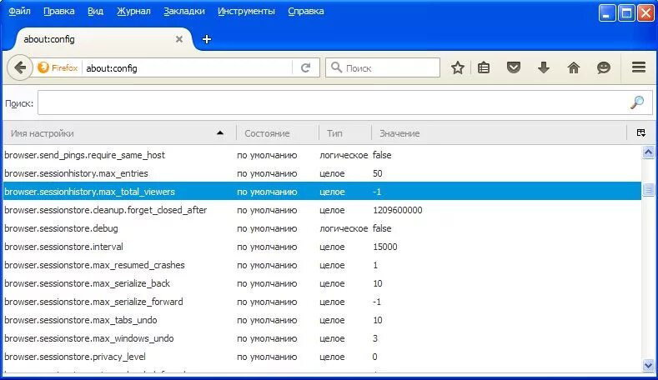Click value 50 of max_entries
This screenshot has height=380, width=658.
(x=377, y=173)
